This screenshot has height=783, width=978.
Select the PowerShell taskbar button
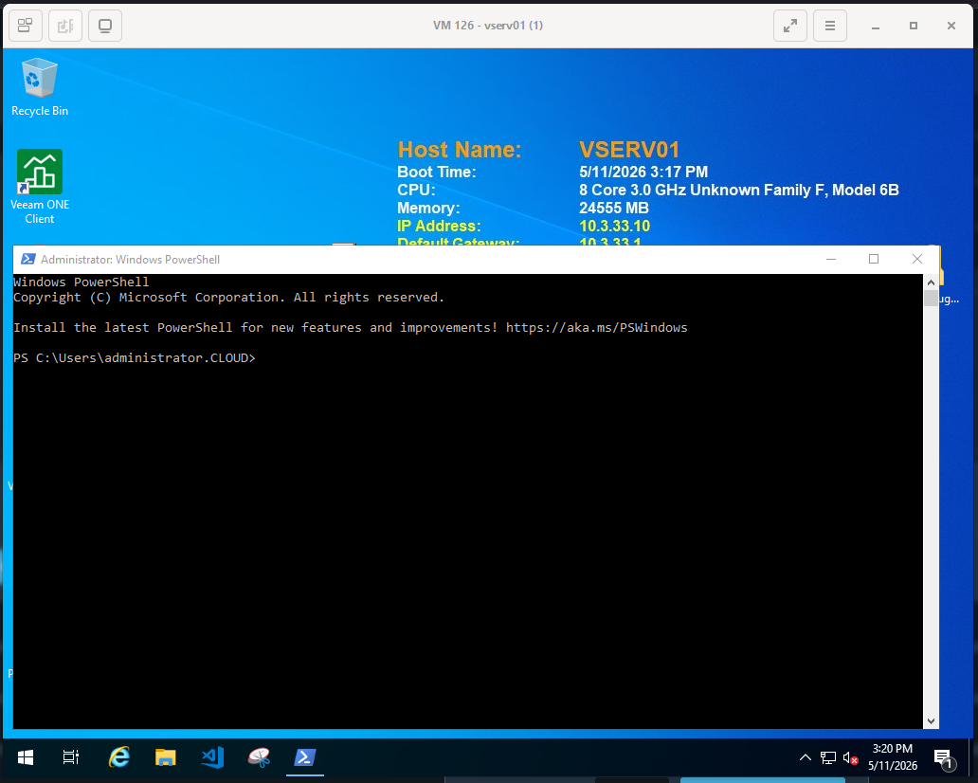305,757
